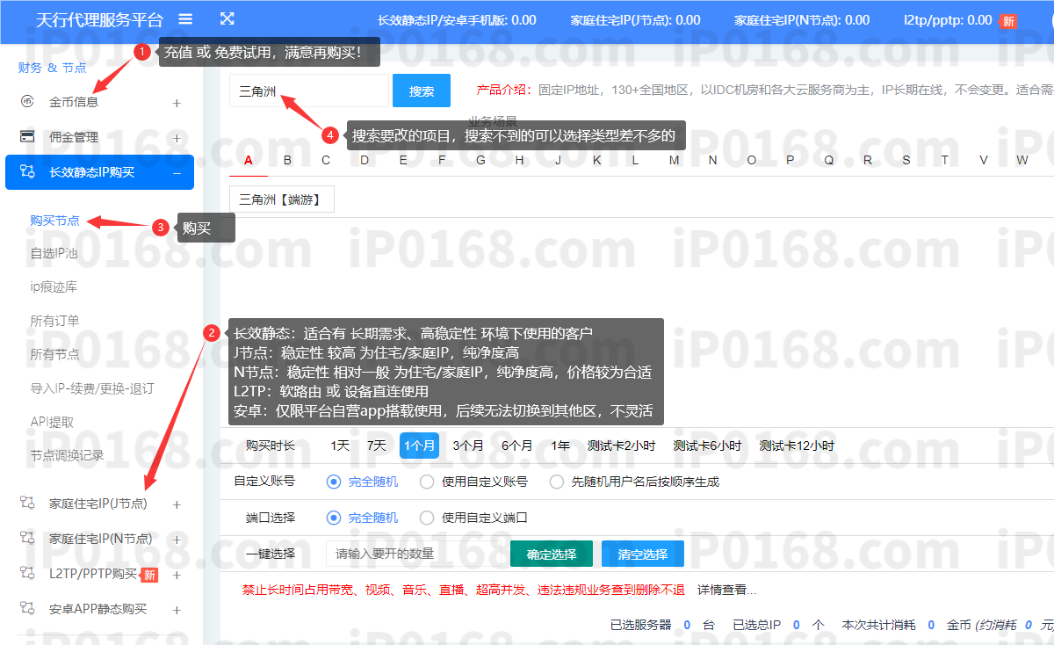Click the 金币信息 coin icon
The height and width of the screenshot is (645, 1054).
(x=27, y=102)
